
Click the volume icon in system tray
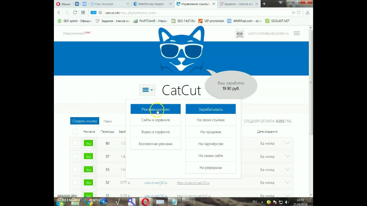[x=287, y=202]
